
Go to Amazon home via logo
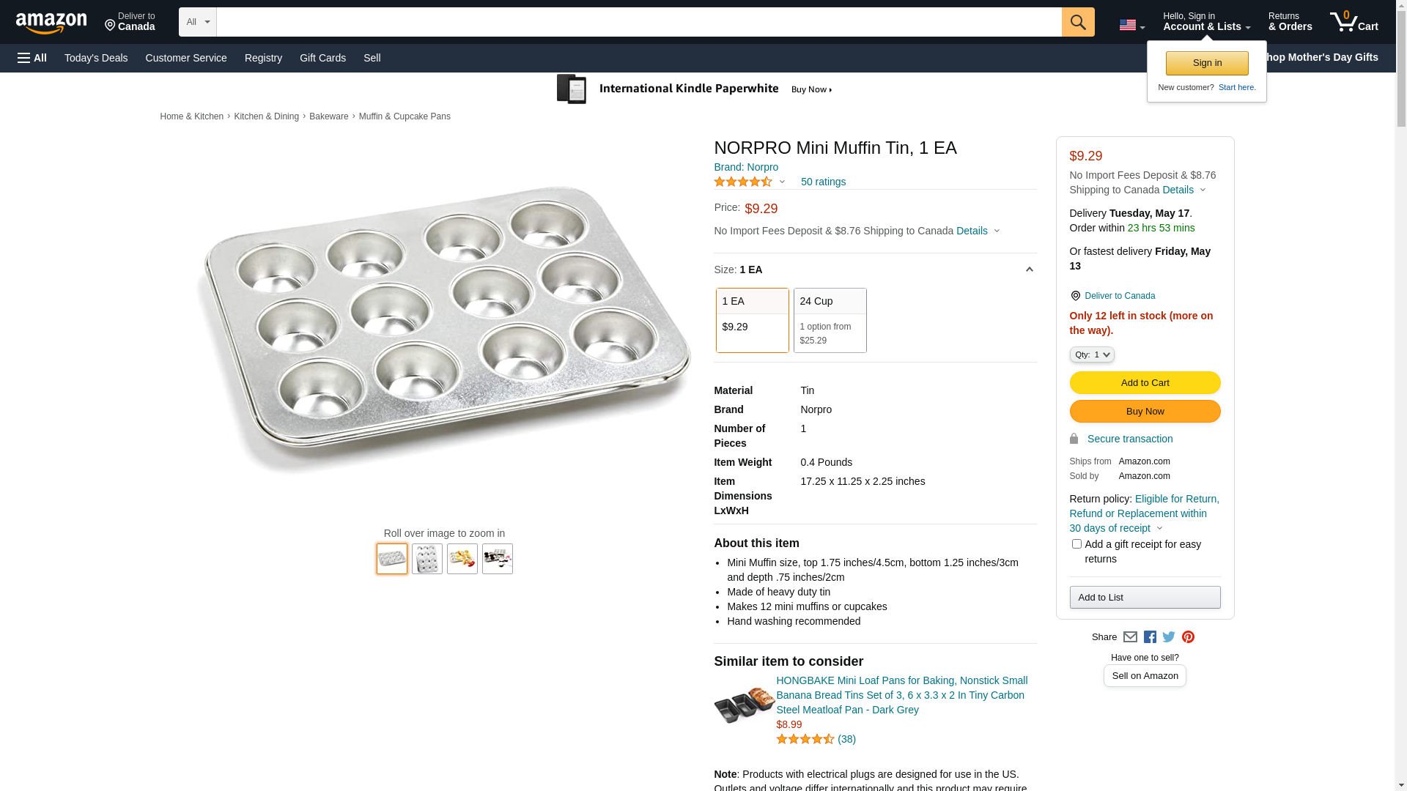pyautogui.click(x=51, y=23)
